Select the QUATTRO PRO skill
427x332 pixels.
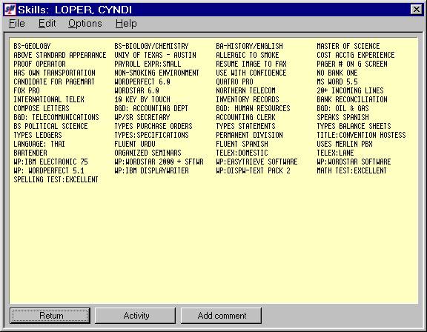234,82
